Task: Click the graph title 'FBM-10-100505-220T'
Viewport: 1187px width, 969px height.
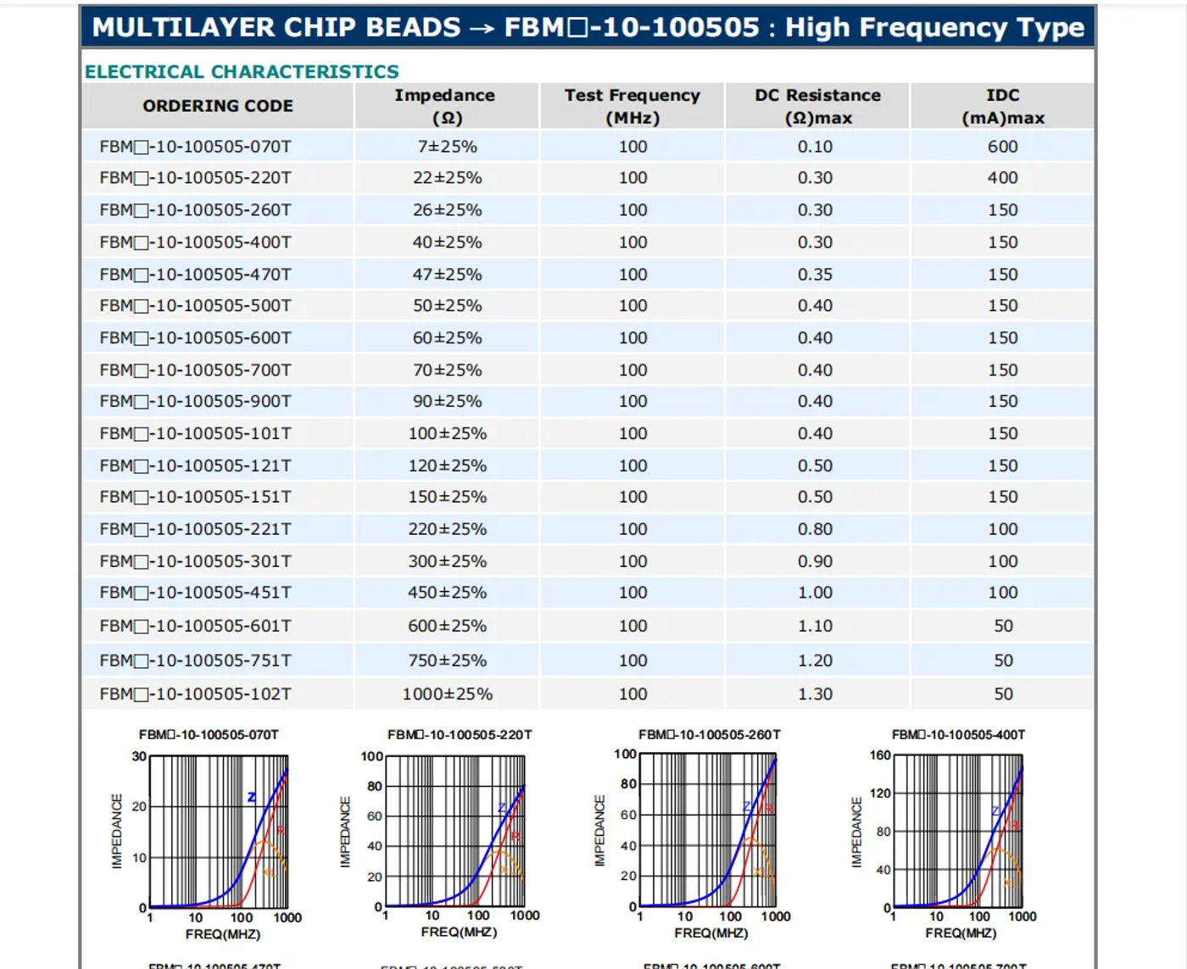Action: coord(460,735)
